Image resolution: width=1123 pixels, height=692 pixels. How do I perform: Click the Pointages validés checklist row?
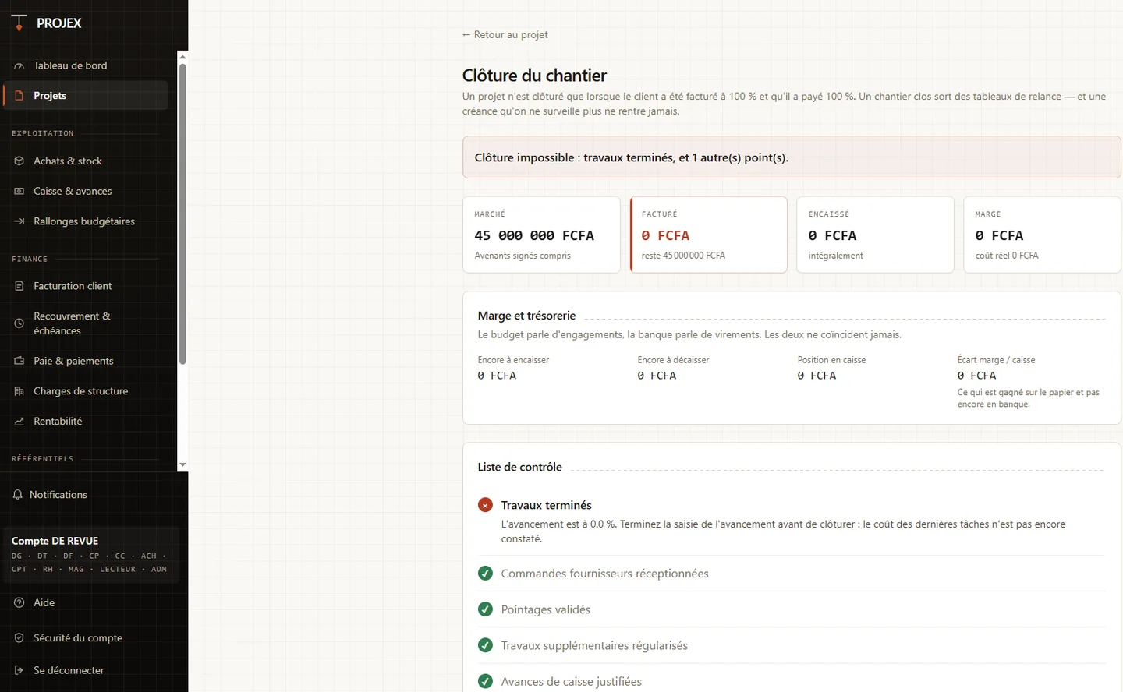(x=792, y=609)
